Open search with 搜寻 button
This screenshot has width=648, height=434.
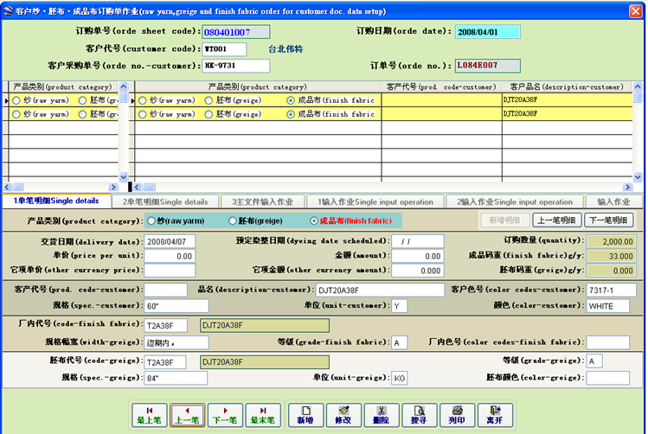[x=419, y=415]
